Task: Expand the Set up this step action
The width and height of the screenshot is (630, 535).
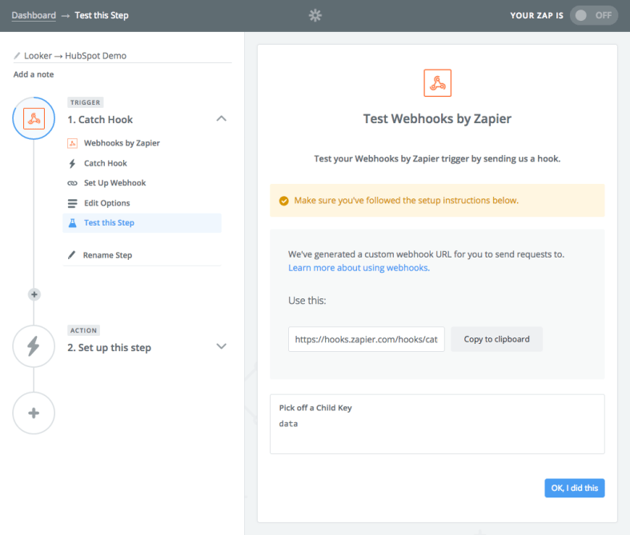Action: (x=222, y=346)
